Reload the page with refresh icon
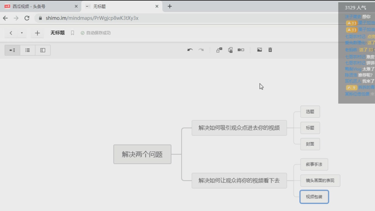 pos(27,18)
